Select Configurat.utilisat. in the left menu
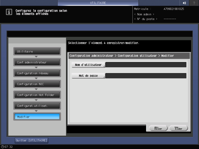This screenshot has height=149, width=199. pos(37,106)
